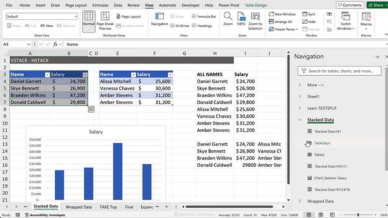Image resolution: width=388 pixels, height=218 pixels.
Task: Open filter dropdown for second table Name
Action: [133, 75]
